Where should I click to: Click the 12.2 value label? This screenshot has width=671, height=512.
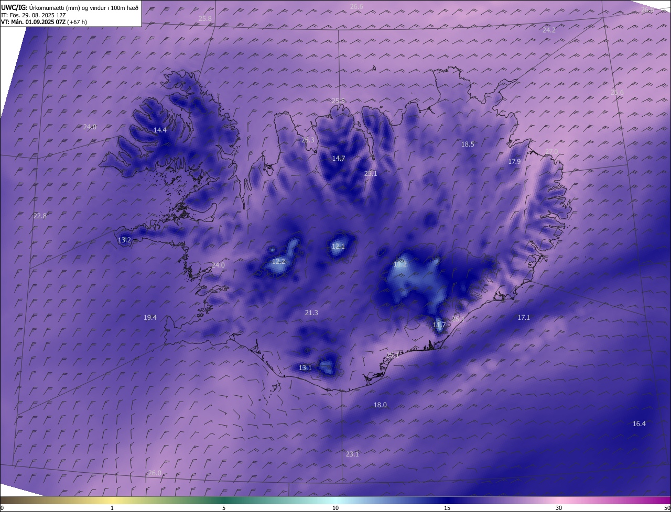coord(278,262)
